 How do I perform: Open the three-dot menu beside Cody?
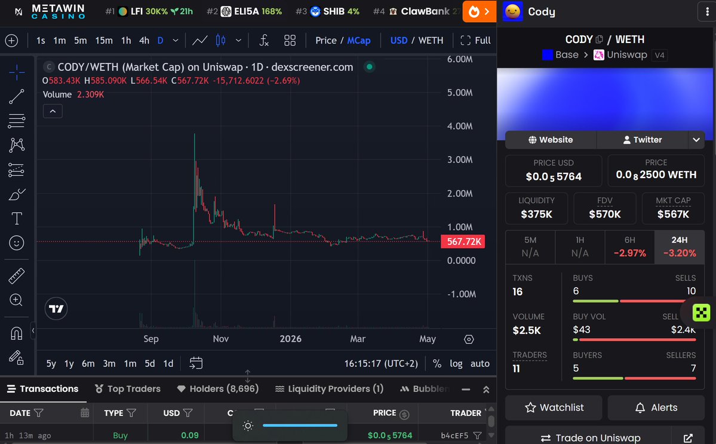(x=707, y=12)
